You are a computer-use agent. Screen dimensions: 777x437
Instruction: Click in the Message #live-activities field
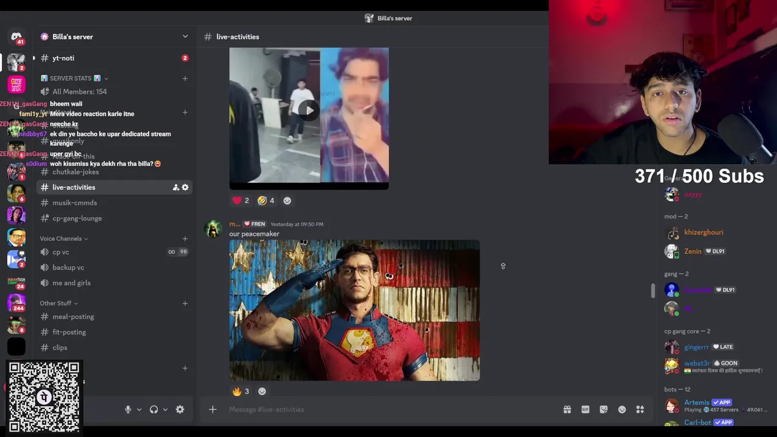pyautogui.click(x=388, y=410)
